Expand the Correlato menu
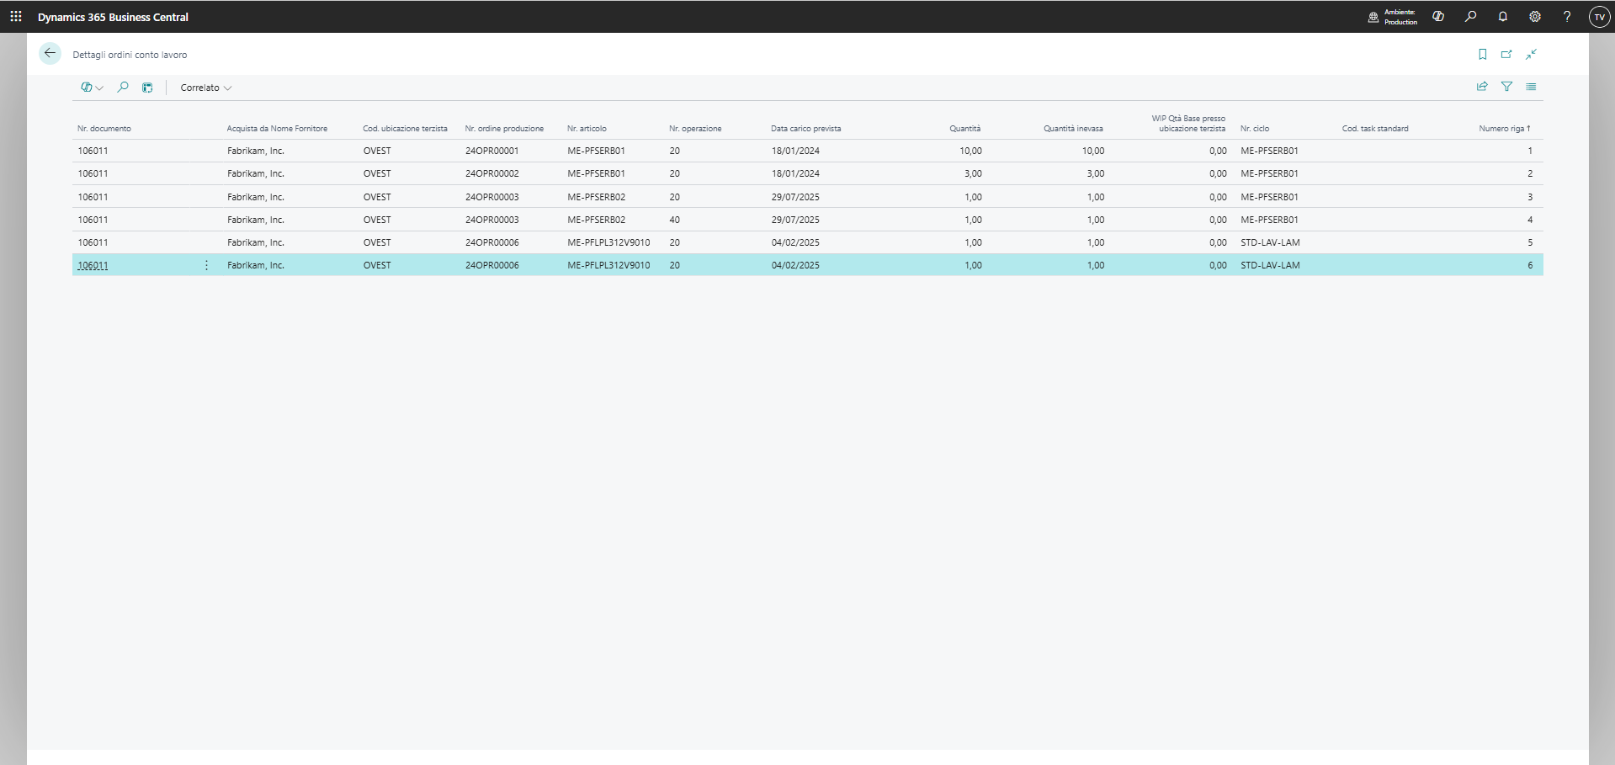The width and height of the screenshot is (1615, 765). [205, 88]
